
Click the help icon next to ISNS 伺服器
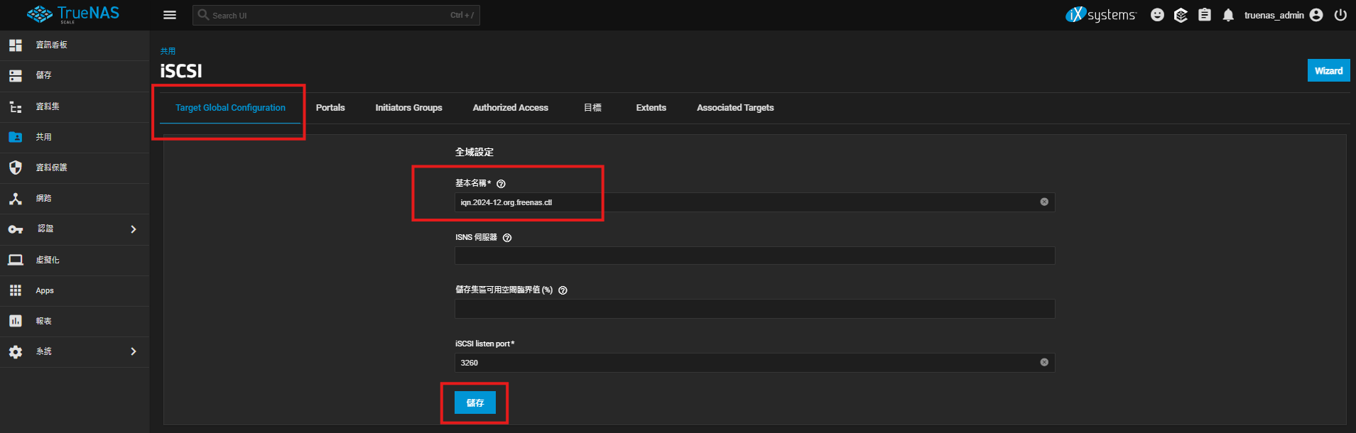[x=507, y=238]
